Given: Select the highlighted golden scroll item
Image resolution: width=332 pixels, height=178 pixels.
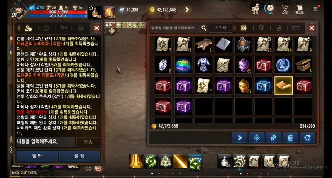Looking at the screenshot, I should (283, 85).
